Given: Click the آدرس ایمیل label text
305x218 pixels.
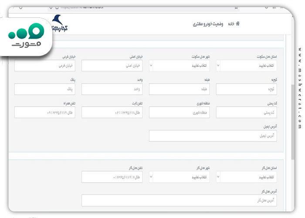Looking at the screenshot, I should (x=270, y=127).
